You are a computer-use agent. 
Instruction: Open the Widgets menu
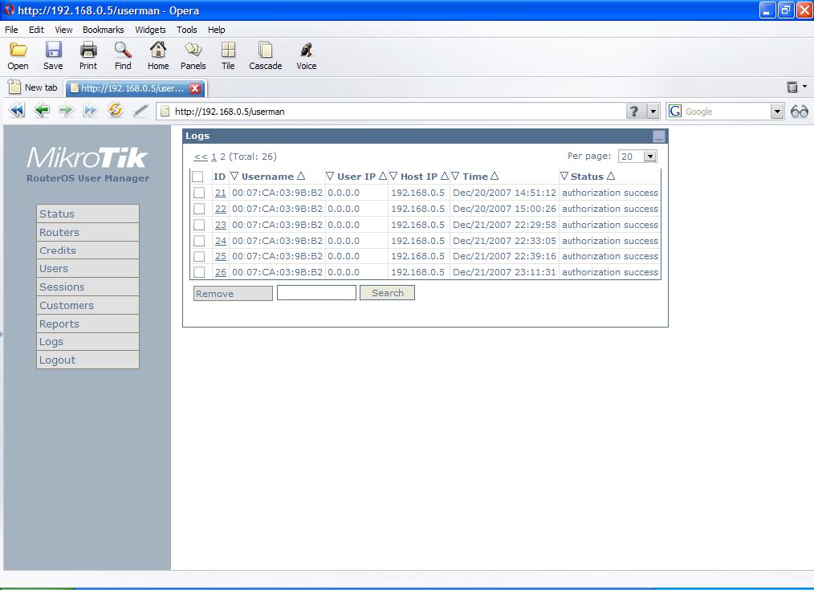[151, 30]
